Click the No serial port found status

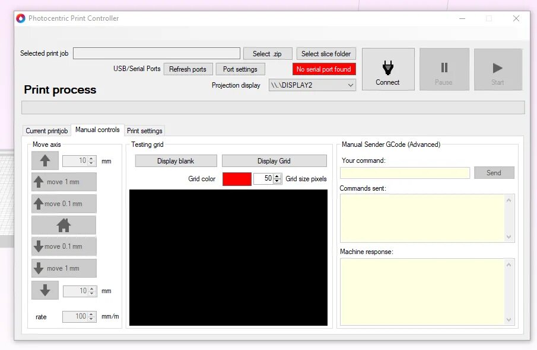[324, 69]
